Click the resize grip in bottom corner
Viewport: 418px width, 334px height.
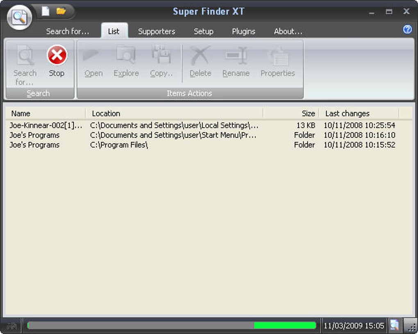click(x=411, y=327)
